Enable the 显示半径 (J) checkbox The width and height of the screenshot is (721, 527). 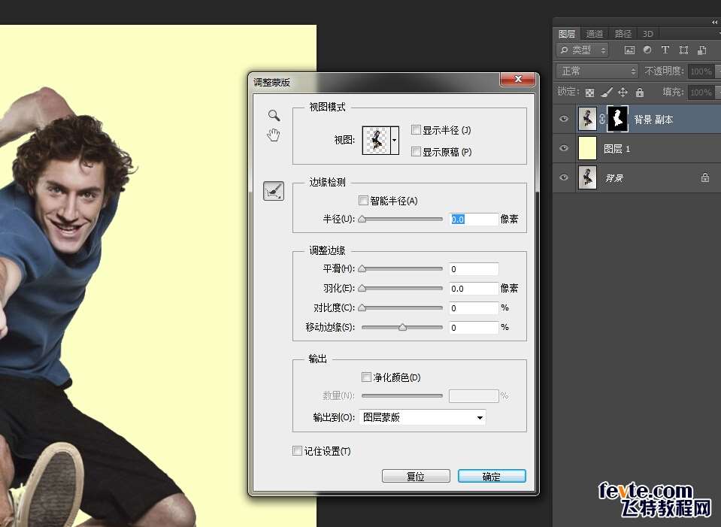tap(416, 130)
